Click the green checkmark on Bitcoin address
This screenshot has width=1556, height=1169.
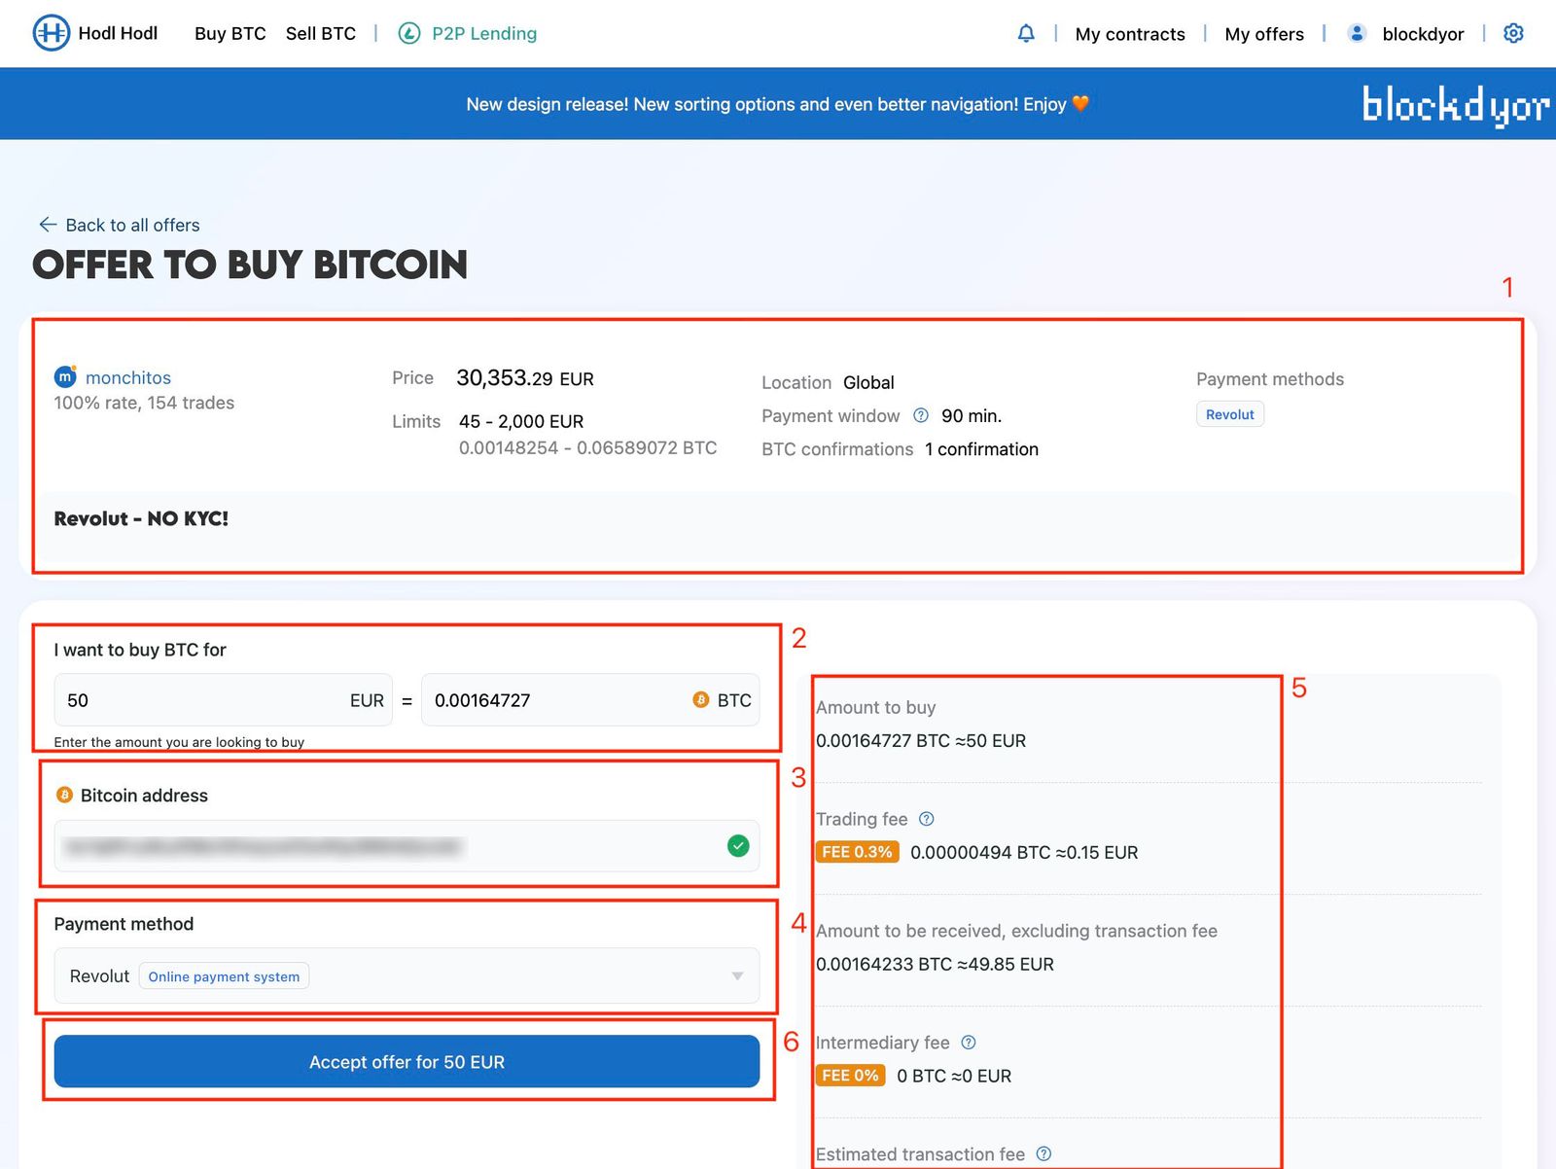(x=738, y=847)
